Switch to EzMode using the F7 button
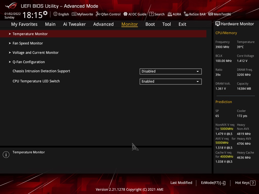259x194 pixels. 213,183
